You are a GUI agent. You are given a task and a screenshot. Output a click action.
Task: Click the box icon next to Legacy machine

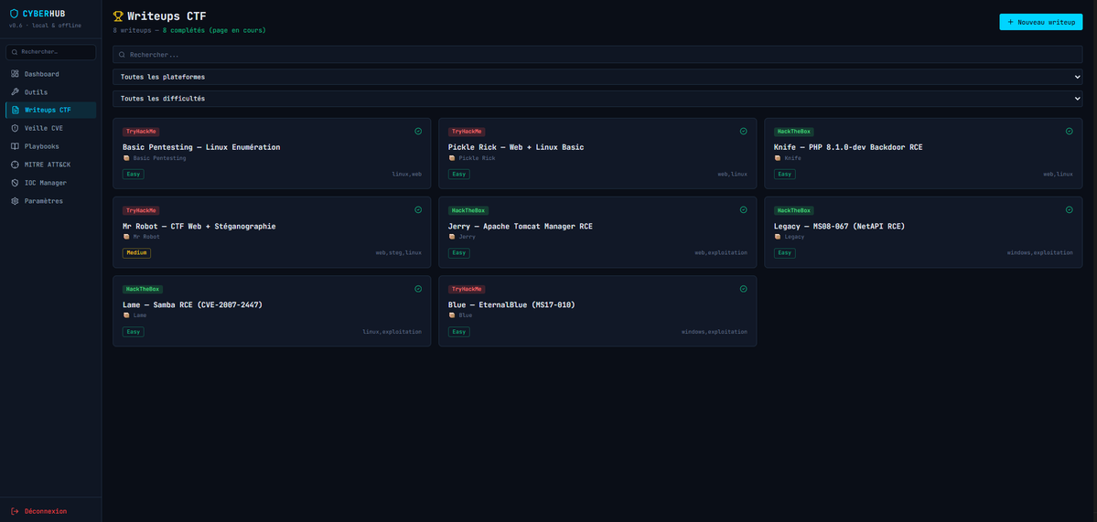[x=778, y=237]
